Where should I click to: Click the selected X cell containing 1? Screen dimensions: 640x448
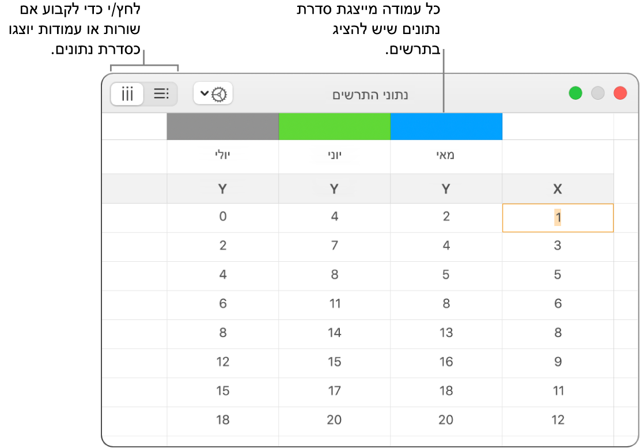point(558,217)
